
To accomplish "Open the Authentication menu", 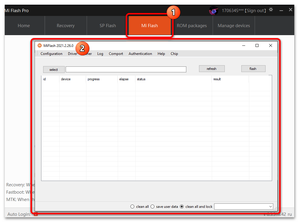I will coord(140,54).
